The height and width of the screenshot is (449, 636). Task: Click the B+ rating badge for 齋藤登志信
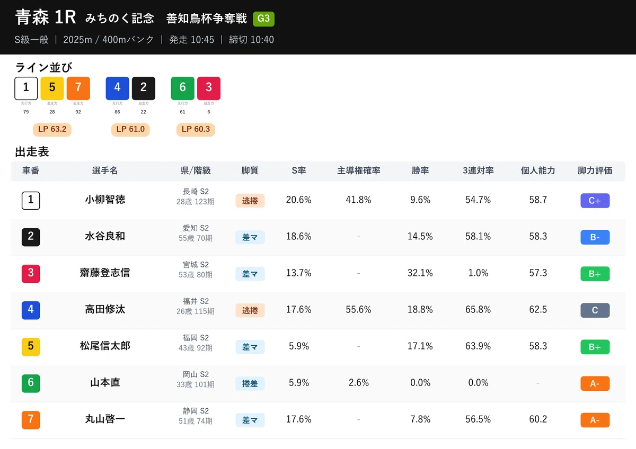(x=595, y=274)
